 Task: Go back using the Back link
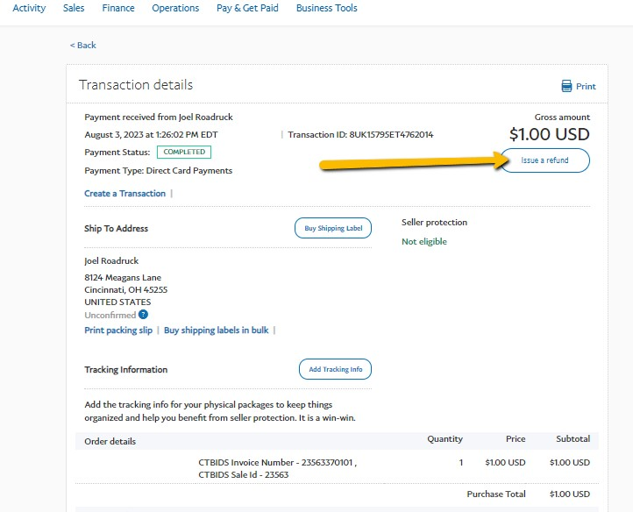point(82,46)
